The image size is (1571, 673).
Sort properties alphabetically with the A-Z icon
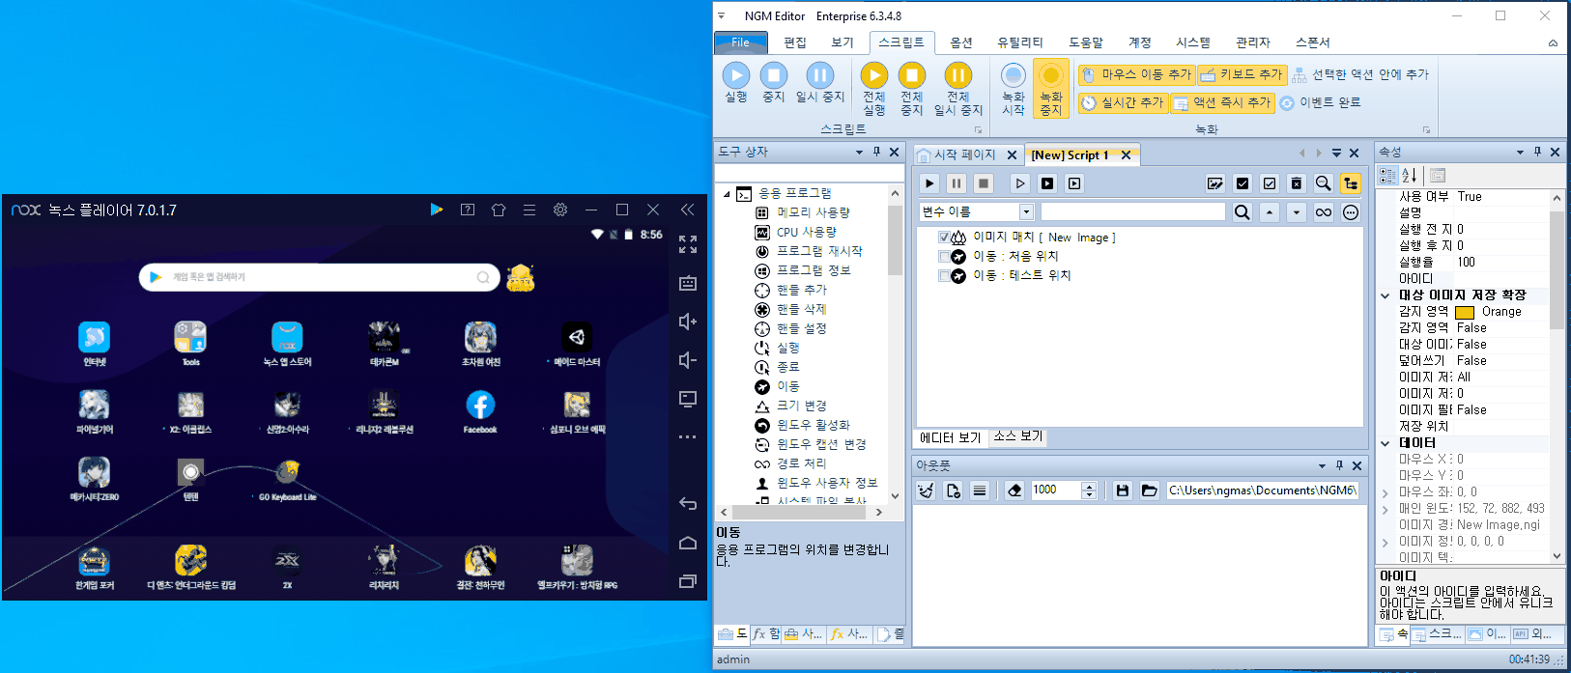[1410, 175]
